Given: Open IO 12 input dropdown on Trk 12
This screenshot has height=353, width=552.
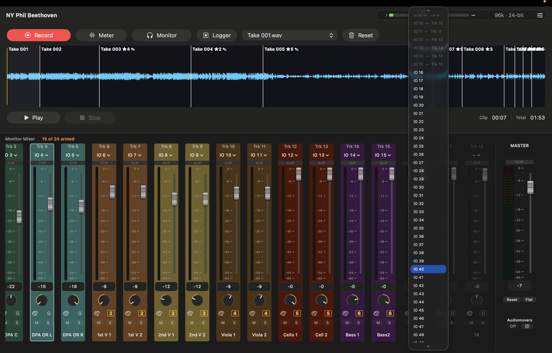Looking at the screenshot, I should pyautogui.click(x=290, y=155).
